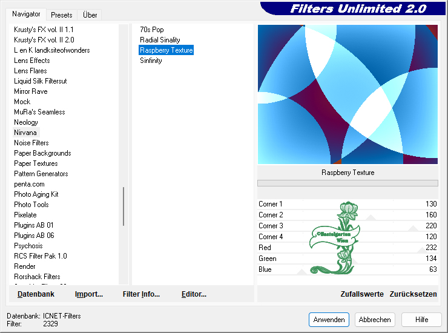Select MuRa's Seamless category
The image size is (448, 333).
tap(39, 112)
